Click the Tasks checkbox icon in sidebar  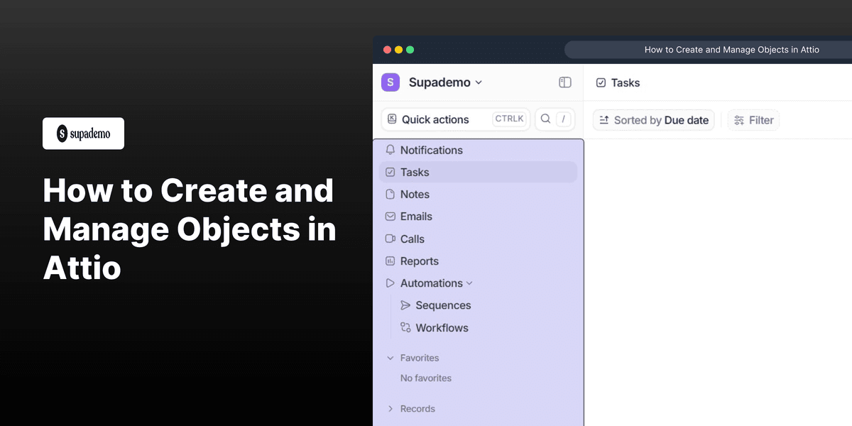click(x=390, y=172)
